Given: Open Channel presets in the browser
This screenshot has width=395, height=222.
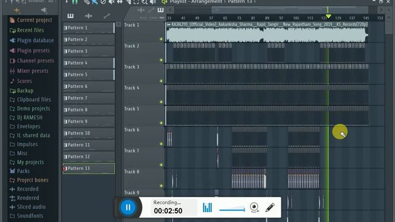Looking at the screenshot, I should point(31,60).
